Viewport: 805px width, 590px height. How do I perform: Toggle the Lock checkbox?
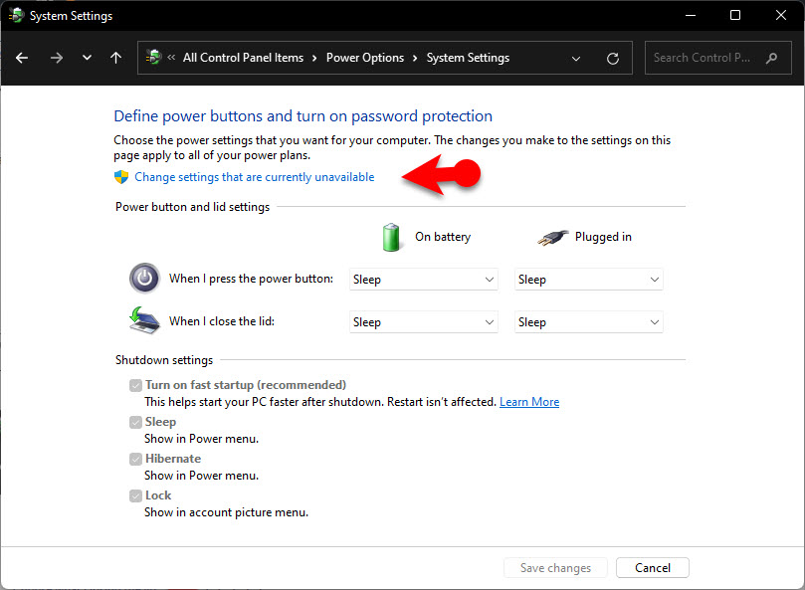click(x=135, y=496)
